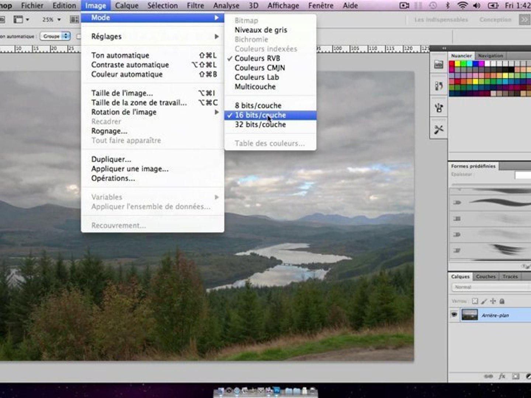Open the History panel icon

[438, 86]
